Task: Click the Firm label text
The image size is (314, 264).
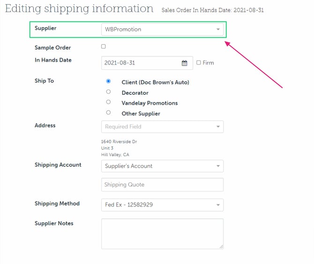Action: (209, 63)
